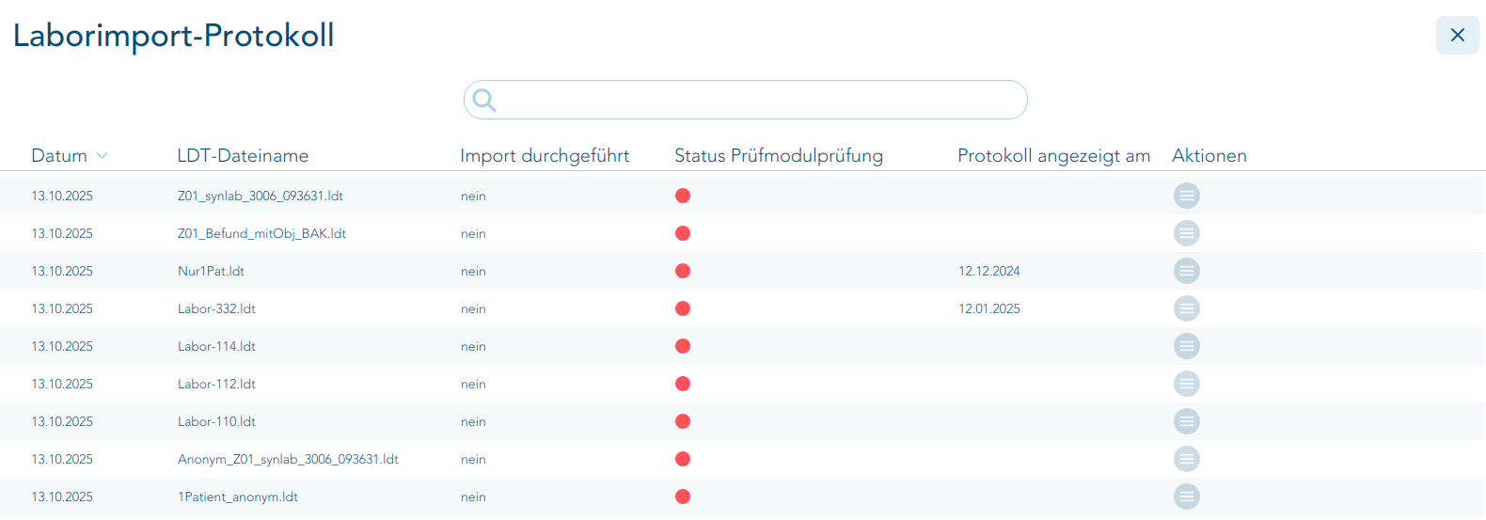This screenshot has width=1486, height=520.
Task: Click the magnifier search icon
Action: (x=484, y=100)
